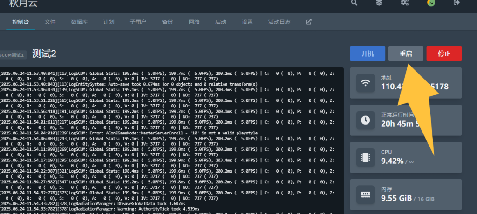Open admin settings gears icon
Image resolution: width=477 pixels, height=214 pixels.
404,3
